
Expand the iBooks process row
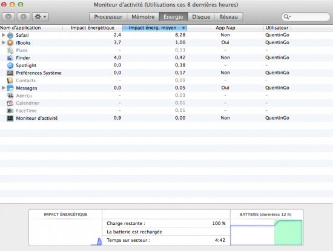point(4,42)
